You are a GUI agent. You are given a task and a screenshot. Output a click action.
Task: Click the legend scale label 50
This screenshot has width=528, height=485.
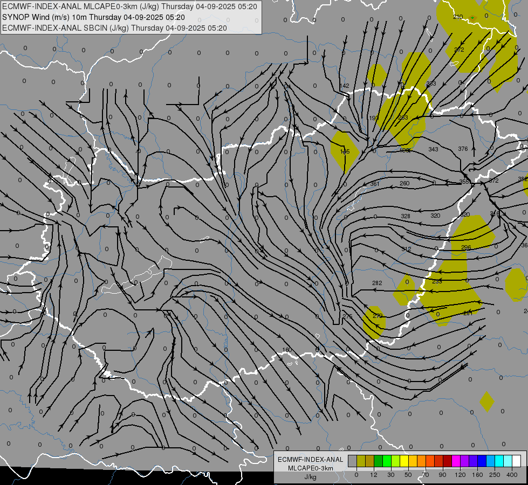pos(408,475)
